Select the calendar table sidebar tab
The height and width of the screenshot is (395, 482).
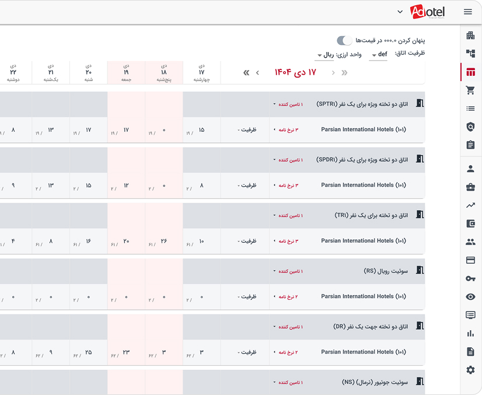point(470,72)
